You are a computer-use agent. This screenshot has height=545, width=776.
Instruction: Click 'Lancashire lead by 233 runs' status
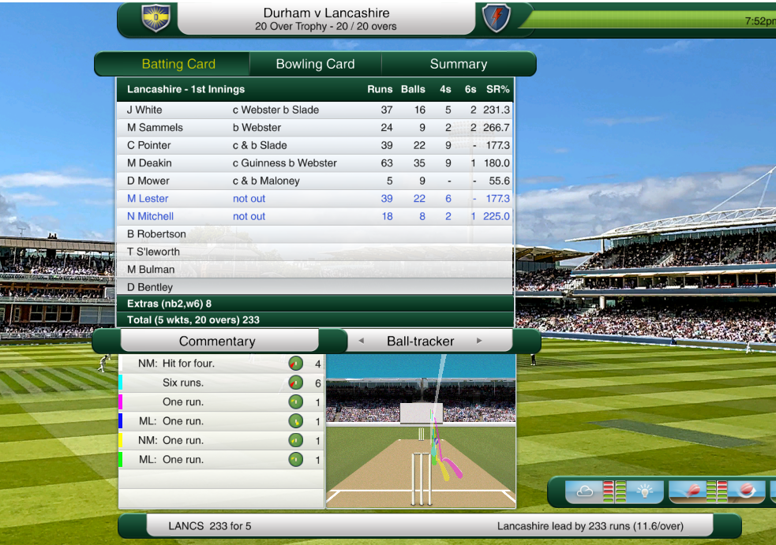tap(590, 526)
